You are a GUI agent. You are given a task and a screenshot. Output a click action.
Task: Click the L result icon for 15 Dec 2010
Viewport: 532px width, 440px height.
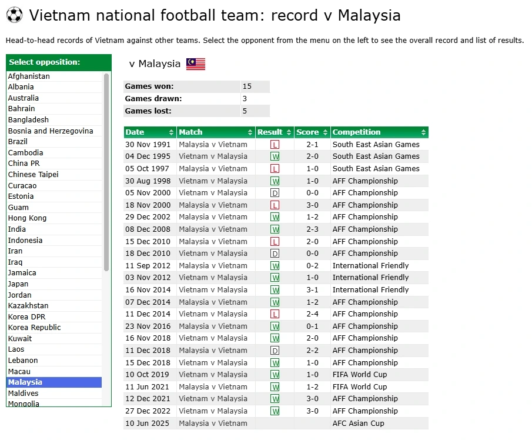click(275, 242)
